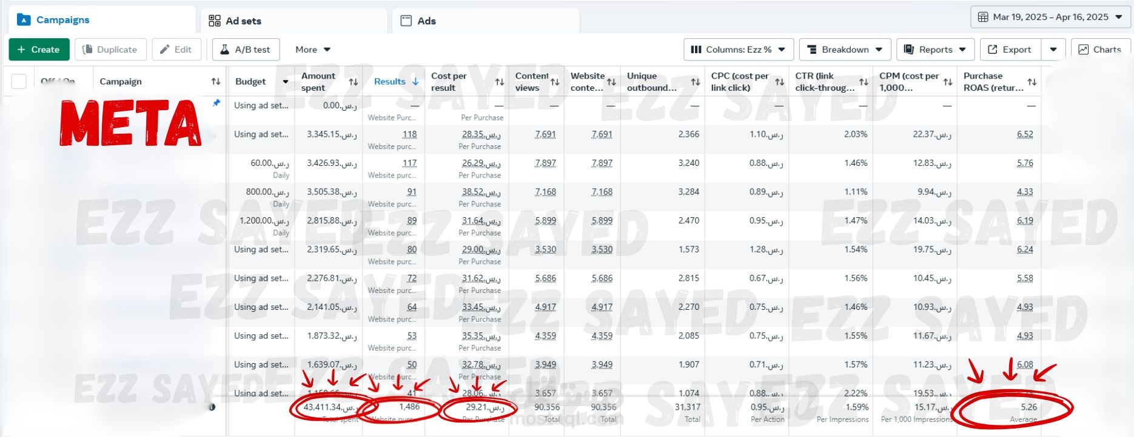This screenshot has width=1134, height=437.
Task: Click CPC value 1.28
Action: pyautogui.click(x=766, y=249)
